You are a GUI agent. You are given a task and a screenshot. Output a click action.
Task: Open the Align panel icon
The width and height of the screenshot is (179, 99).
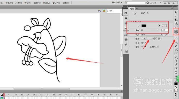(x=126, y=18)
